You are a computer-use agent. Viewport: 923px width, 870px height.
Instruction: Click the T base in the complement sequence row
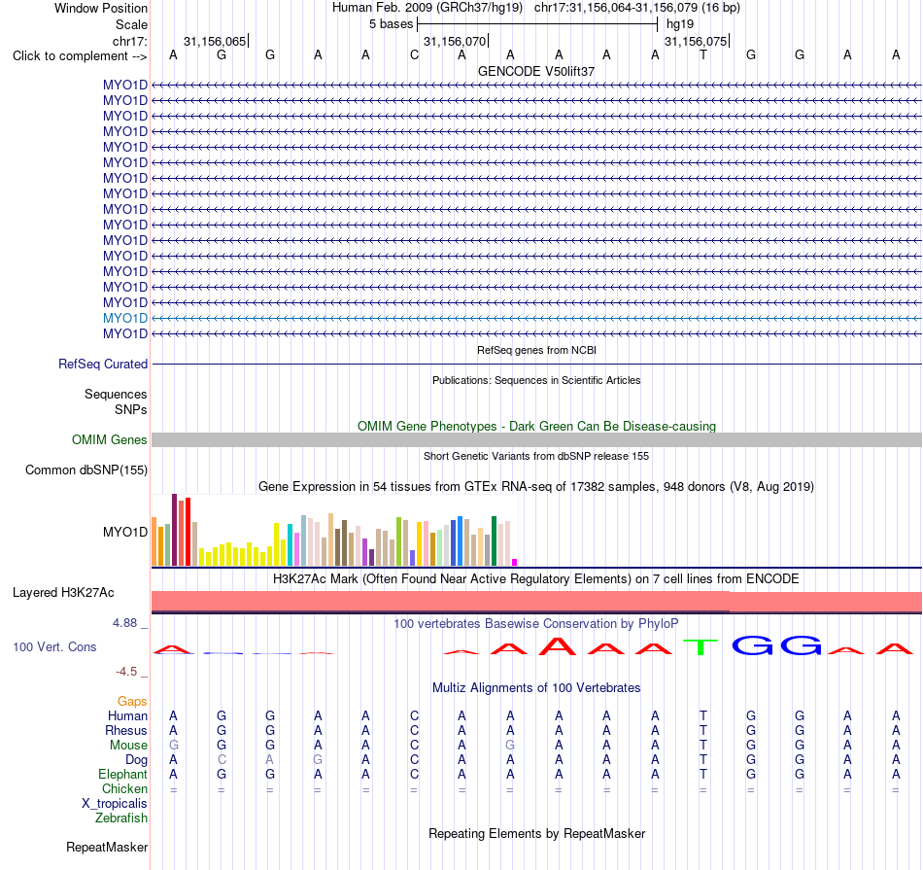pyautogui.click(x=702, y=55)
